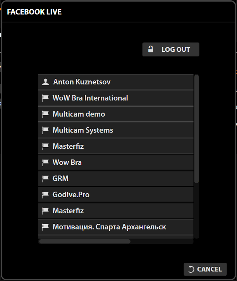Select the Godive.Pro page
237x281 pixels.
pyautogui.click(x=116, y=195)
